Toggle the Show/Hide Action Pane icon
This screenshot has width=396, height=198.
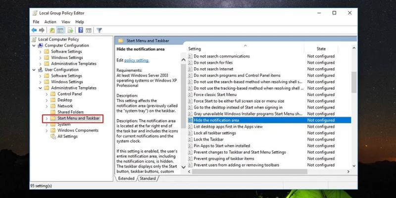pyautogui.click(x=89, y=30)
